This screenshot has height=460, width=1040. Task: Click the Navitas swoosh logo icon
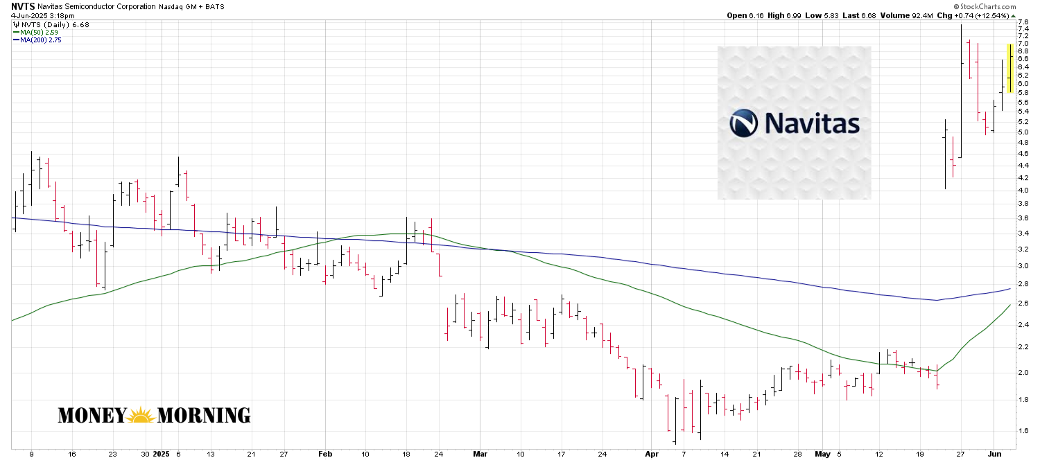745,123
